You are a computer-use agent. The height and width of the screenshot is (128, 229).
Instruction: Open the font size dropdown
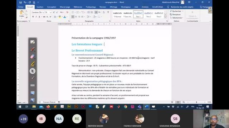tap(51, 12)
